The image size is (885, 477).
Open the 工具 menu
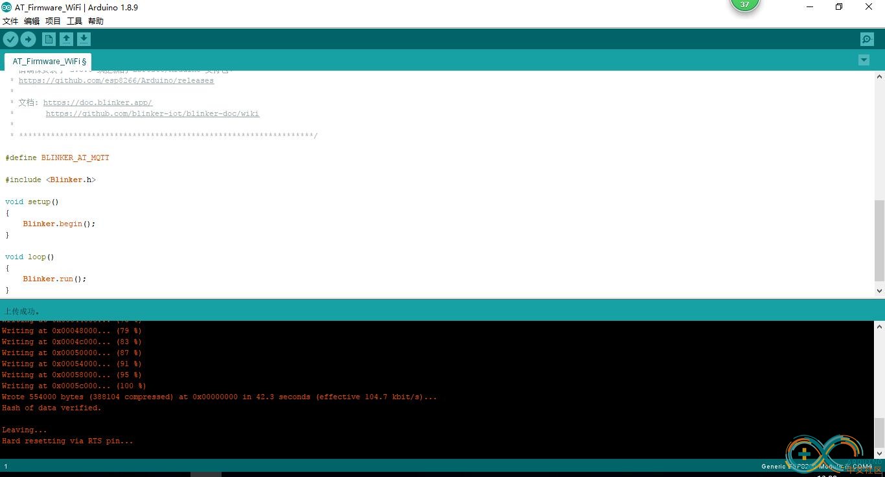(75, 21)
